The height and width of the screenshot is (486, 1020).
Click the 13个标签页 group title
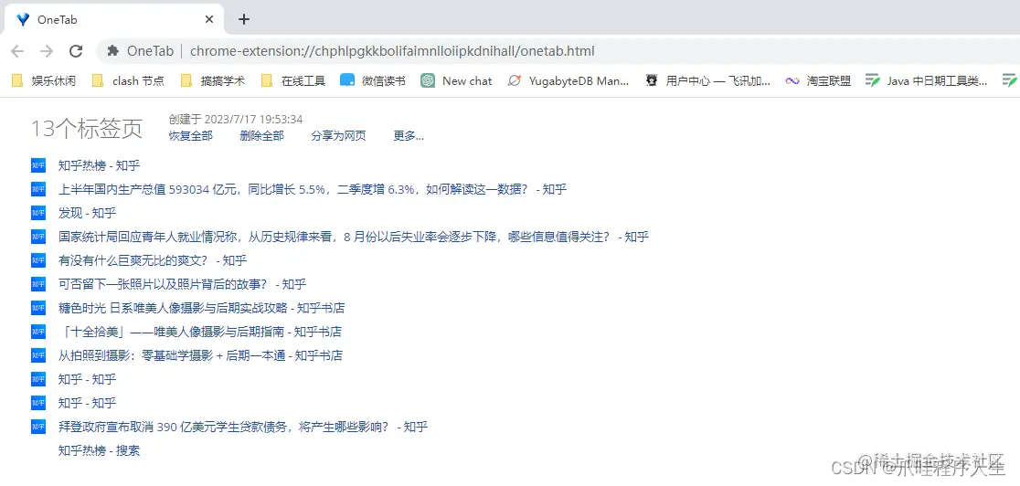(87, 129)
